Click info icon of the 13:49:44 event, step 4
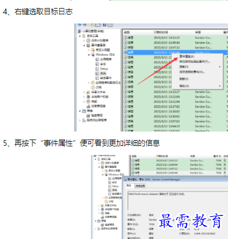 [x=125, y=42]
